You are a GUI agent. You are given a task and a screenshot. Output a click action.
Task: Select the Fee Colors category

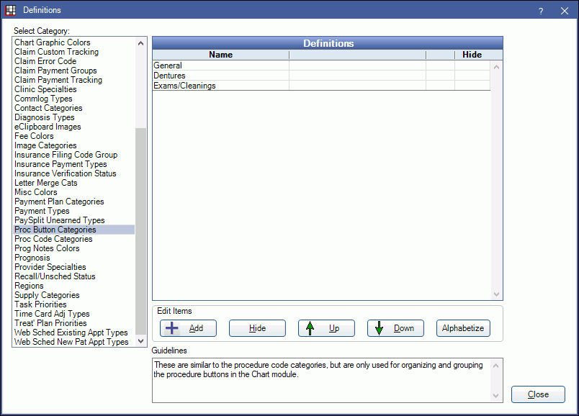(33, 135)
